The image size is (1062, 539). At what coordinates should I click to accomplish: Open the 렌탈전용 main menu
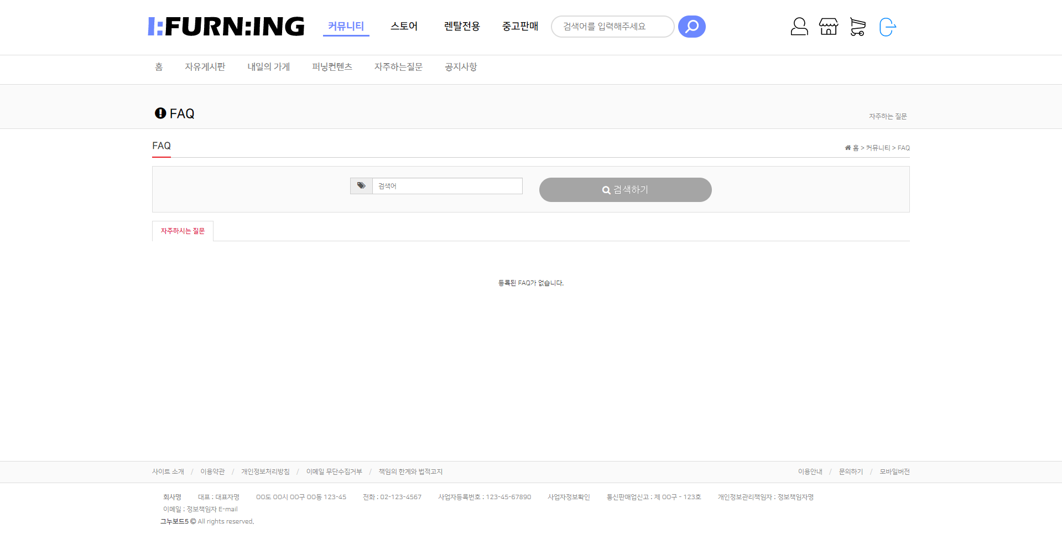point(462,26)
